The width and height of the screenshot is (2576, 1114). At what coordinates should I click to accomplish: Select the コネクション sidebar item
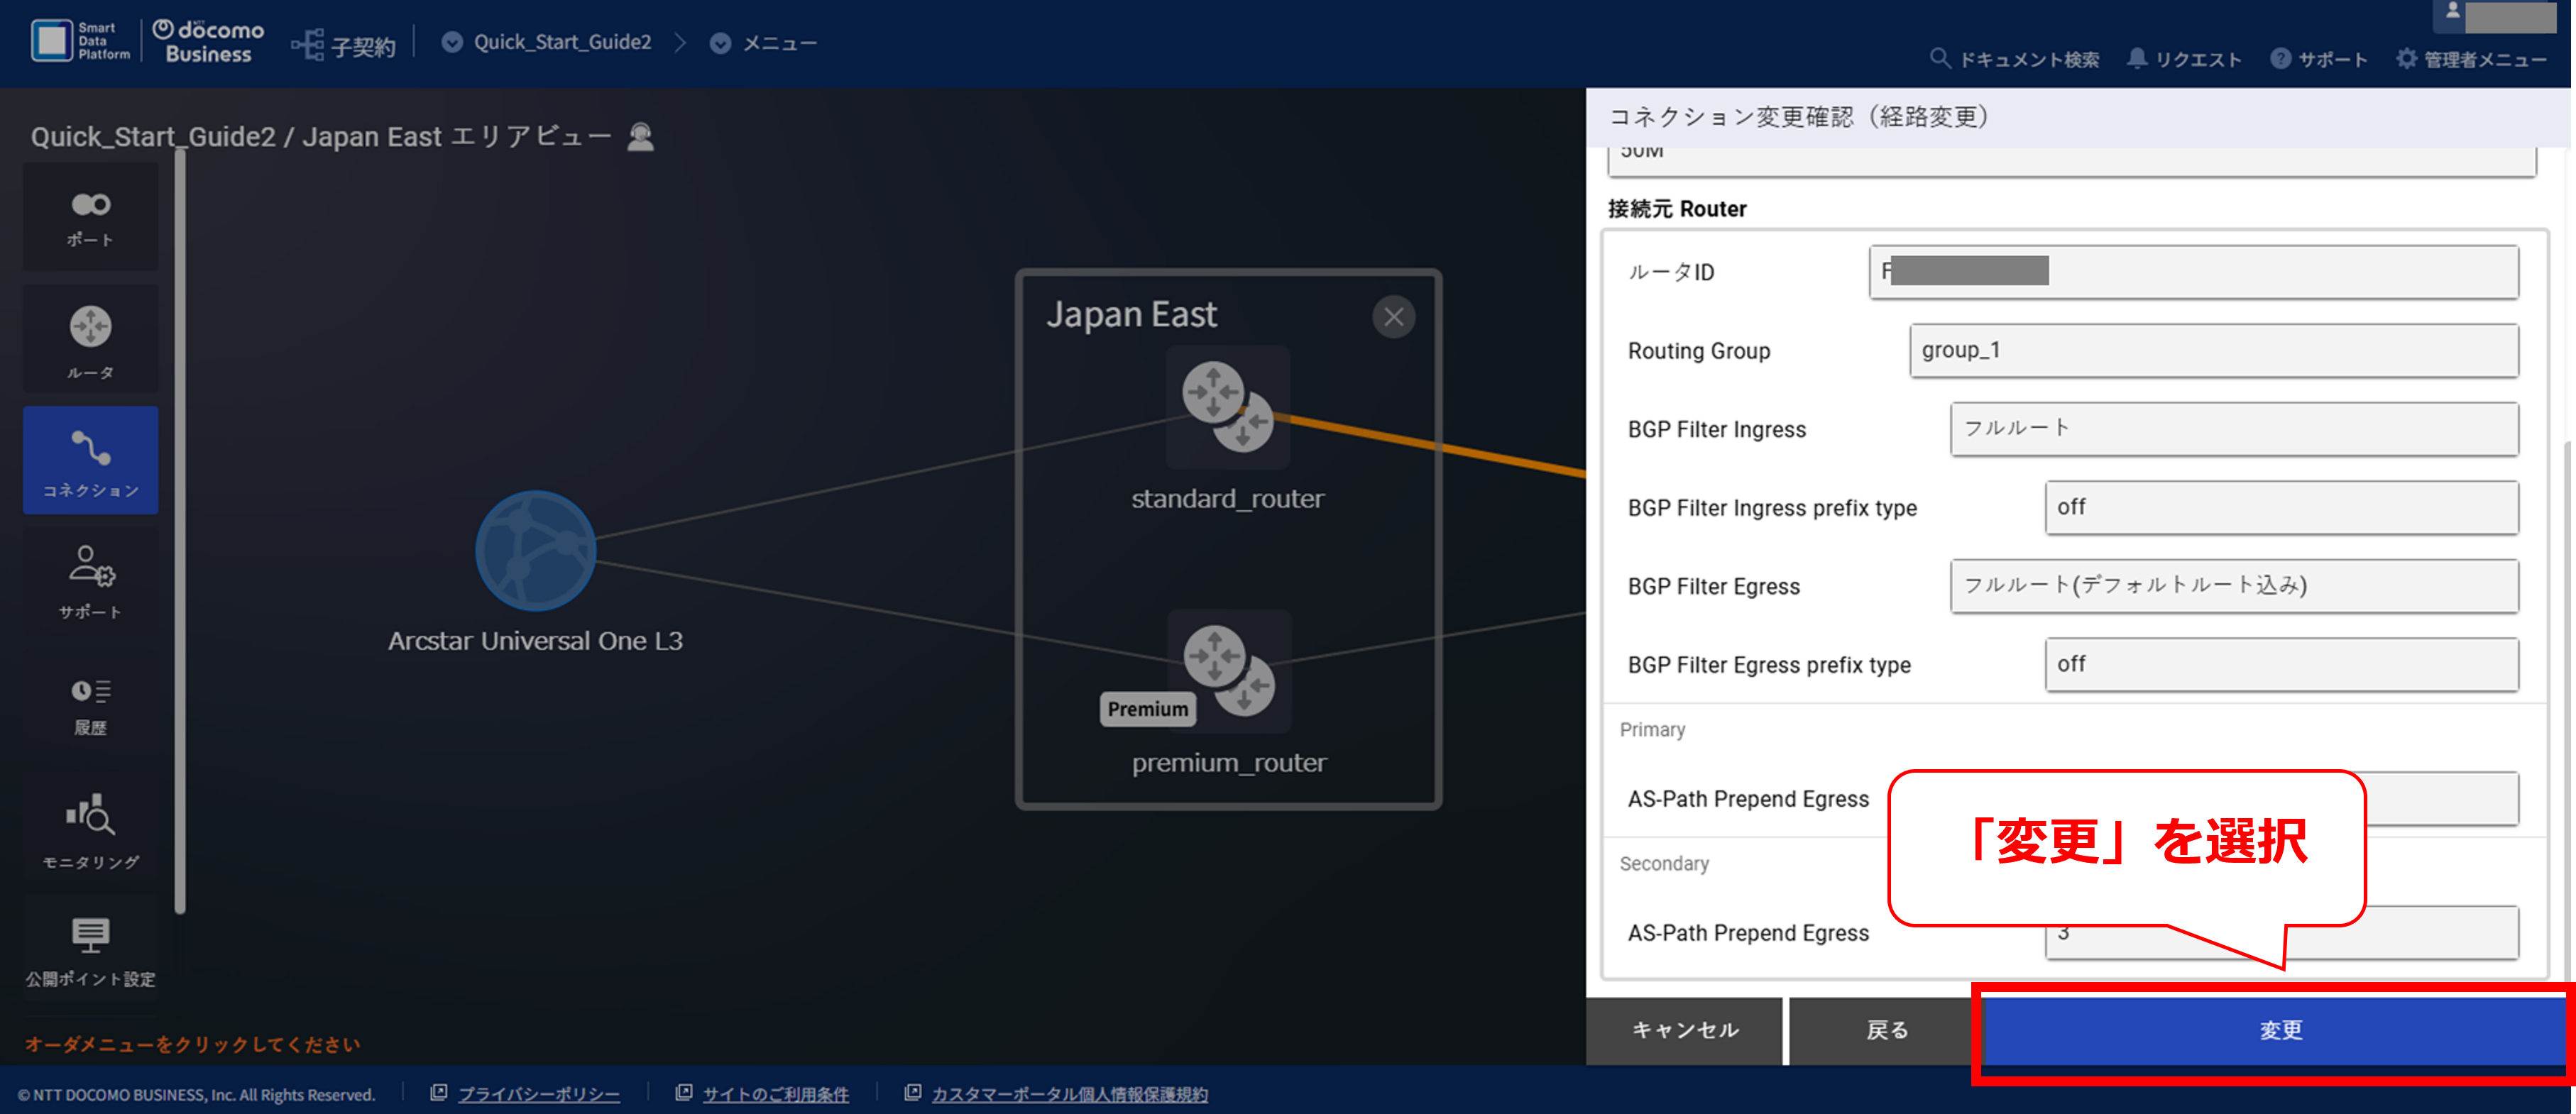click(90, 460)
